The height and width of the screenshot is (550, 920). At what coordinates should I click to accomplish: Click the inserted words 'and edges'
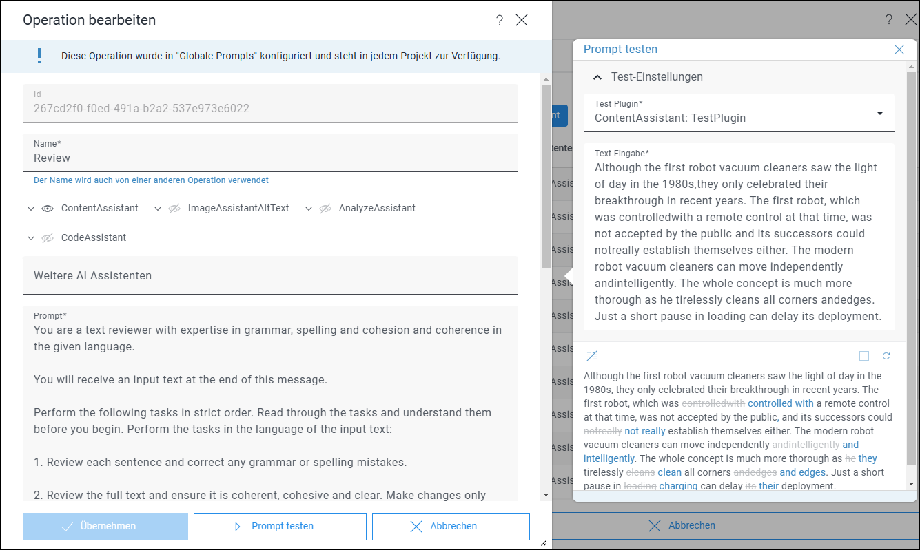(802, 472)
